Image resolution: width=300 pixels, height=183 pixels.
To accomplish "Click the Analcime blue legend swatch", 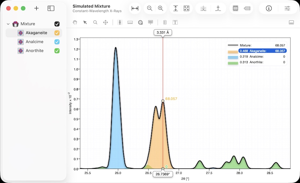I will click(233, 57).
